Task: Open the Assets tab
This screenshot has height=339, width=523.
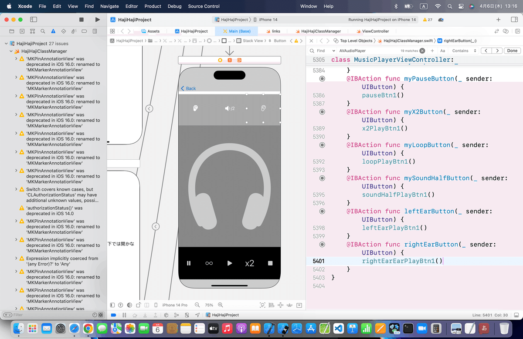Action: [x=150, y=31]
